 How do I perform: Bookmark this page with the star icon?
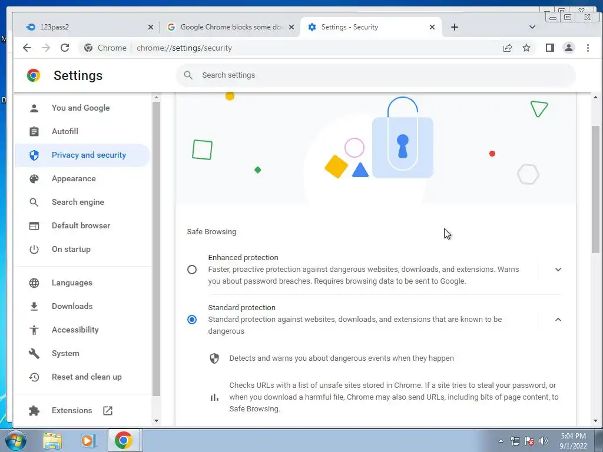(526, 48)
